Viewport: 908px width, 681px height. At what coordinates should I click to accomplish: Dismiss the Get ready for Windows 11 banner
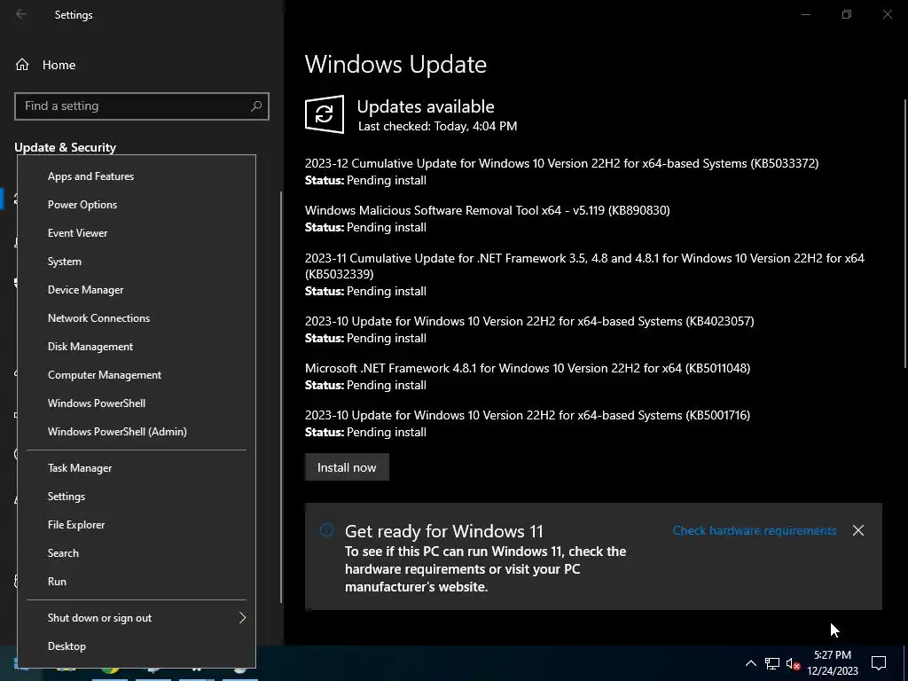click(858, 530)
